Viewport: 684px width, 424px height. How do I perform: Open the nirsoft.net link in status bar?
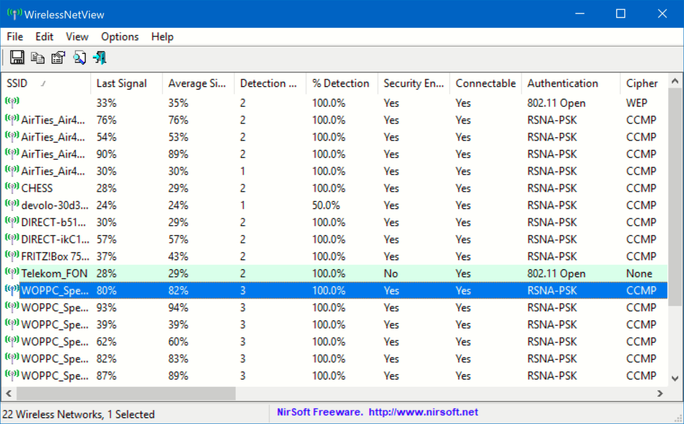point(423,412)
